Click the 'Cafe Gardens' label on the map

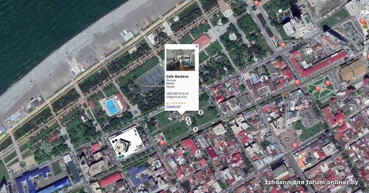click(x=179, y=115)
